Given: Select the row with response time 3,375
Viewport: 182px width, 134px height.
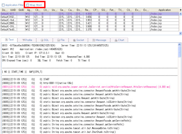Looking at the screenshot, I should click(90, 29).
